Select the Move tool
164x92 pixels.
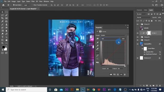(2, 12)
